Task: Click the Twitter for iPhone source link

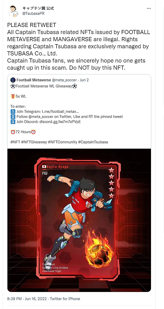Action: click(x=65, y=299)
